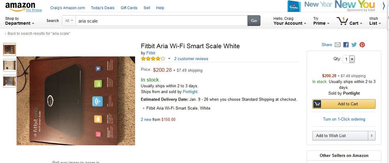Click the Add to Cart button
The height and width of the screenshot is (163, 389).
(x=344, y=104)
